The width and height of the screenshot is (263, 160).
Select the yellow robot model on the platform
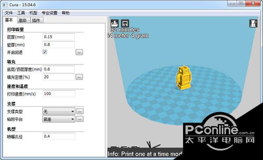pyautogui.click(x=184, y=78)
